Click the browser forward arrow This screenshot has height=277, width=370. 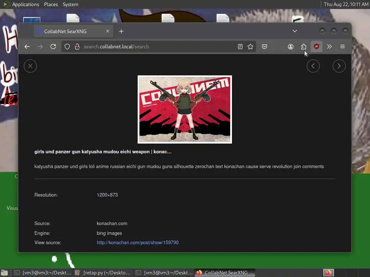point(40,47)
